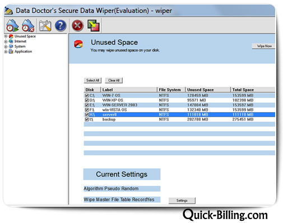This screenshot has height=223, width=283.
Task: Click the Wipe Now button
Action: (x=263, y=46)
